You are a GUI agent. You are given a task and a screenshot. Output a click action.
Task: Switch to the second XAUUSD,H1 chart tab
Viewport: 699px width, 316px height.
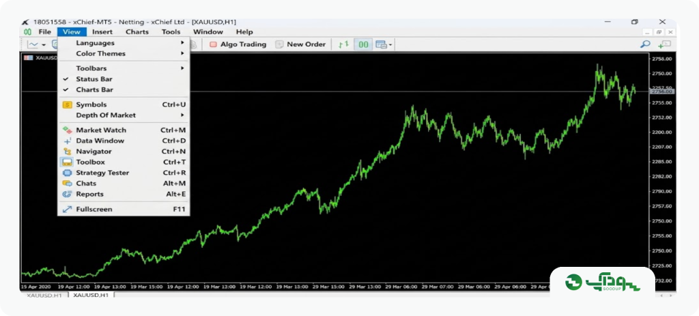point(91,295)
